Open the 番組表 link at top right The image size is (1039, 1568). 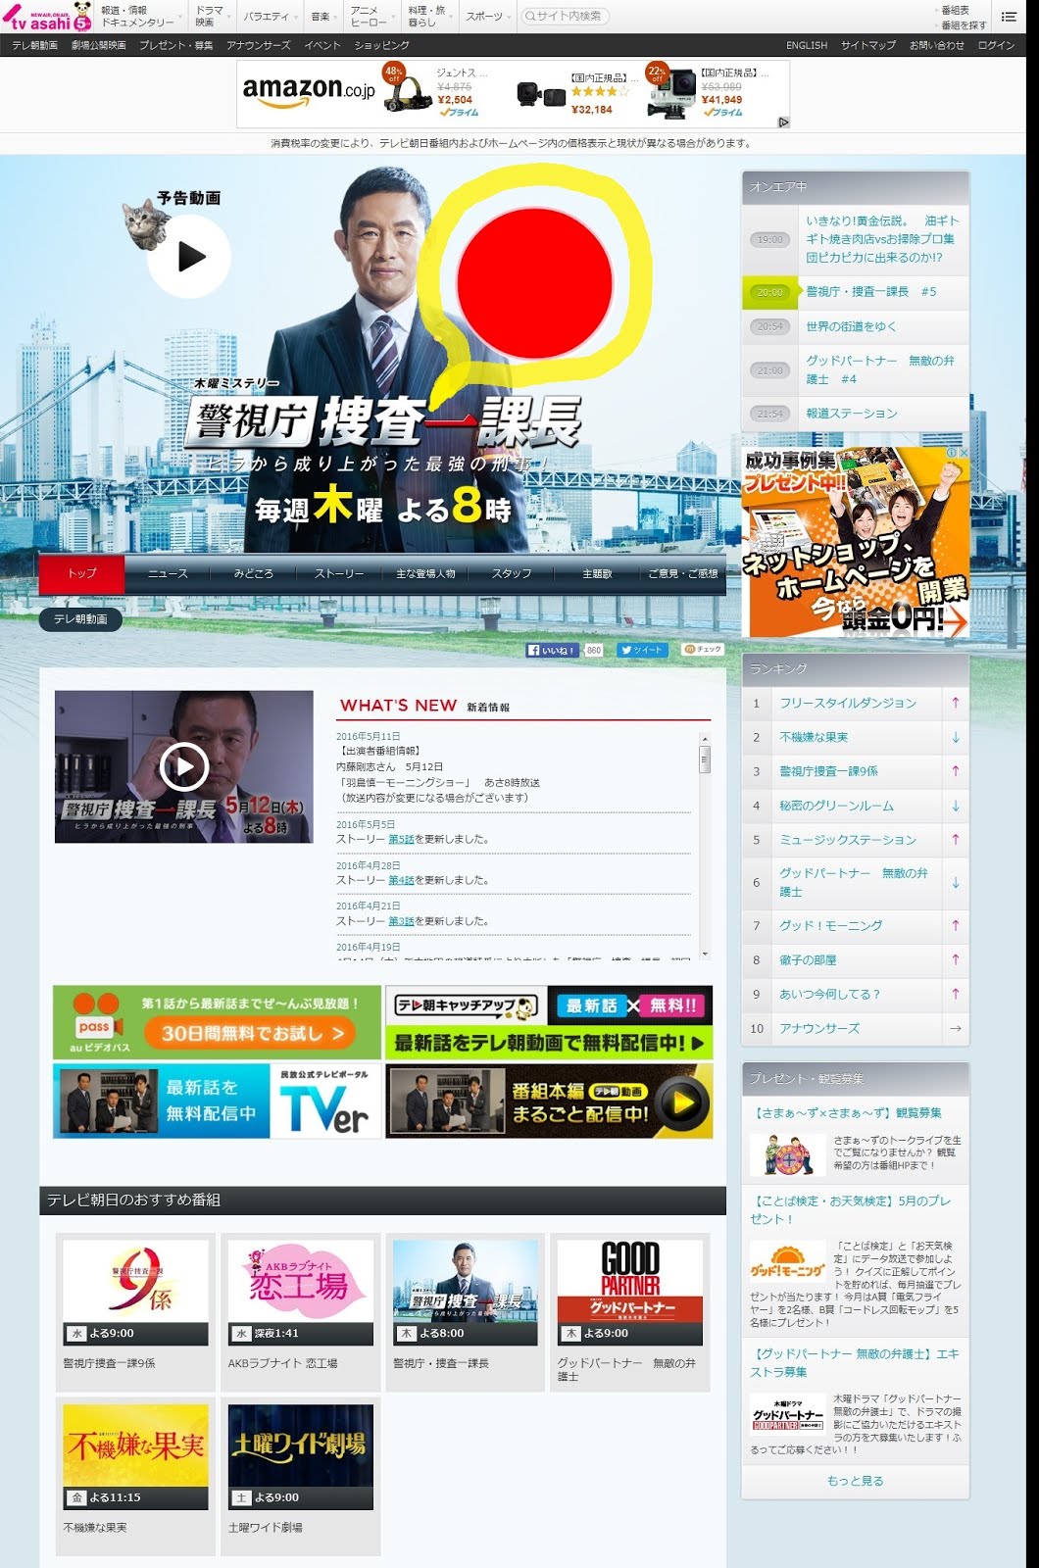[x=955, y=10]
